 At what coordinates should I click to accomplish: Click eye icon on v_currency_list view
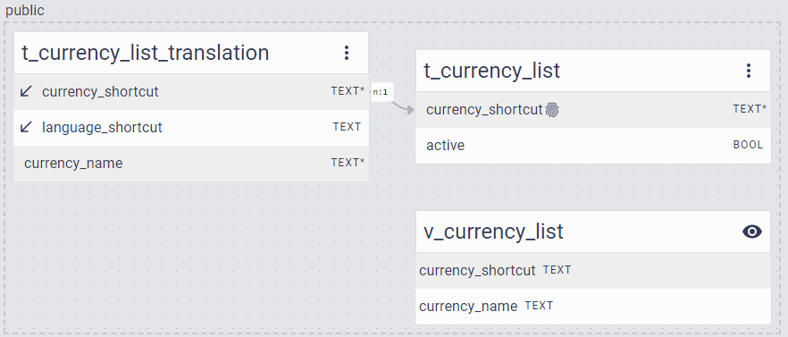point(752,232)
